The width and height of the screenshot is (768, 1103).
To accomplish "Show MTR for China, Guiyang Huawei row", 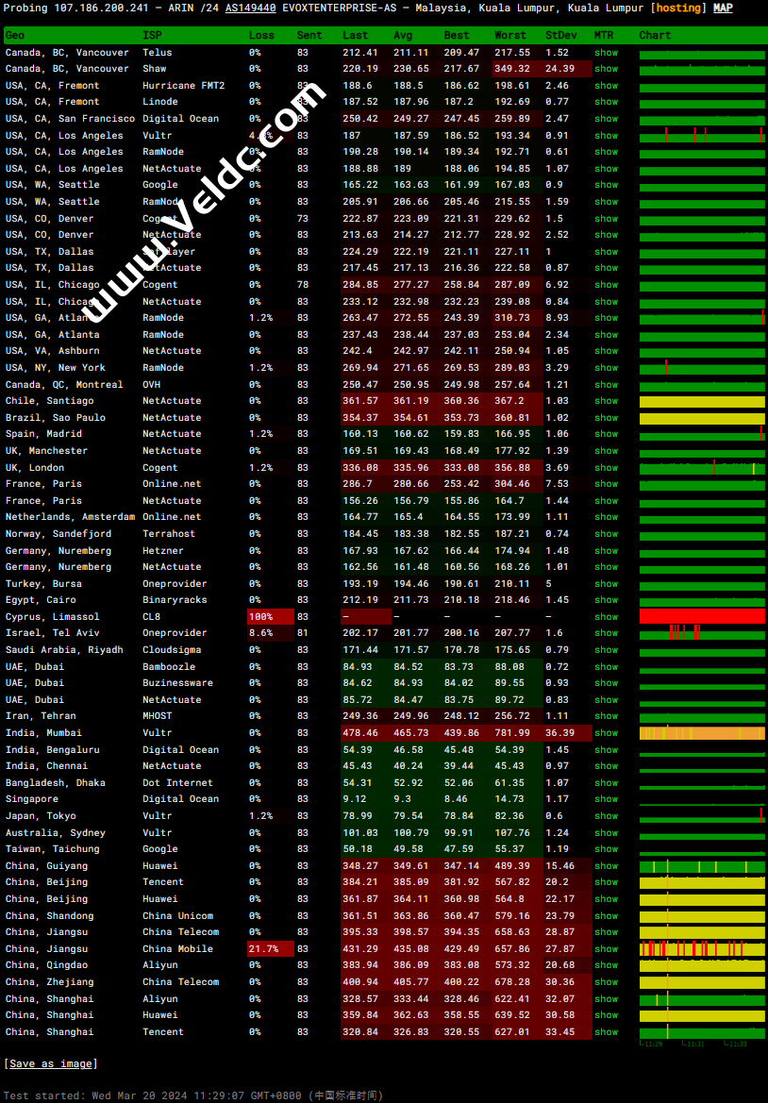I will click(607, 865).
